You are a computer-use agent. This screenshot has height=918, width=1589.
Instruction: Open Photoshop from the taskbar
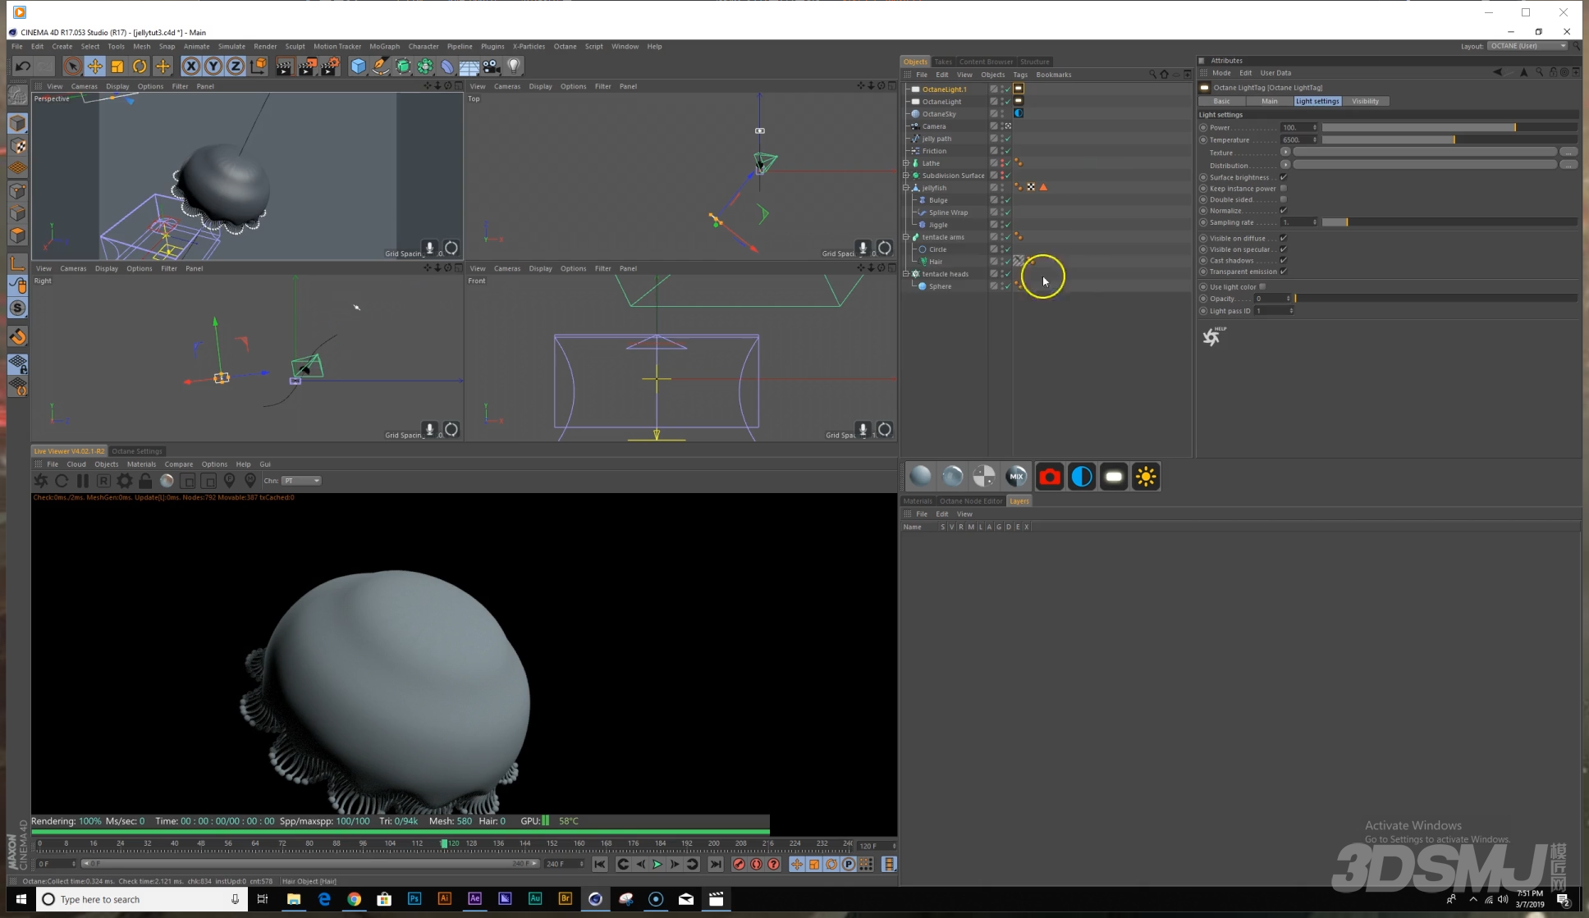point(414,899)
